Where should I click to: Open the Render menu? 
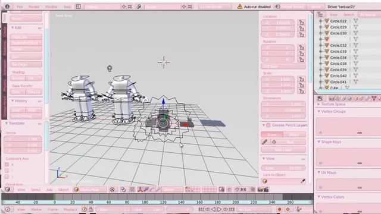click(34, 7)
